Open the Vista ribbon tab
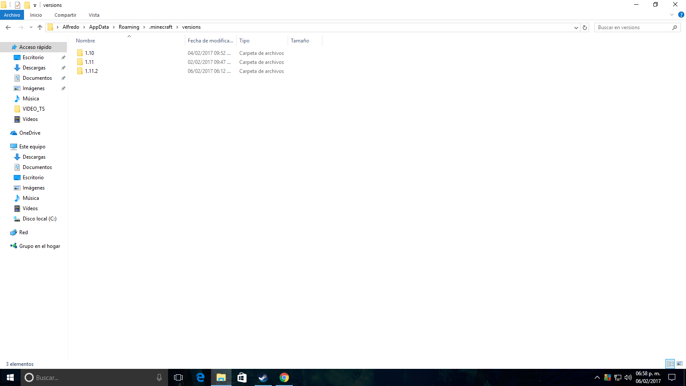 [x=94, y=15]
